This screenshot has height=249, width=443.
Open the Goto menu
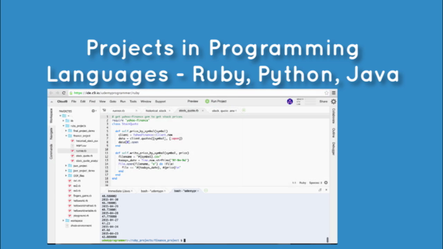pyautogui.click(x=113, y=102)
